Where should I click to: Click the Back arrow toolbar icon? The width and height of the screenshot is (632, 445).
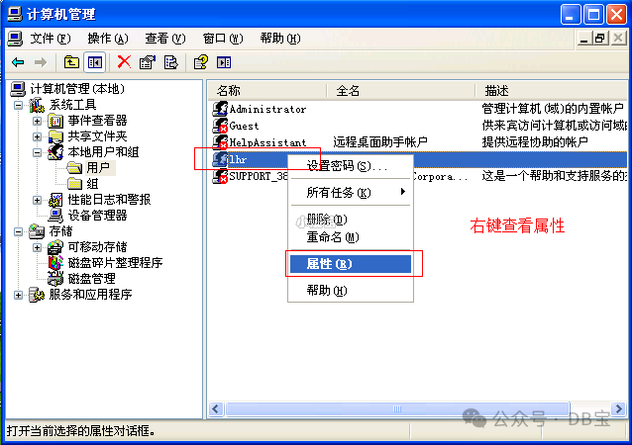point(18,62)
